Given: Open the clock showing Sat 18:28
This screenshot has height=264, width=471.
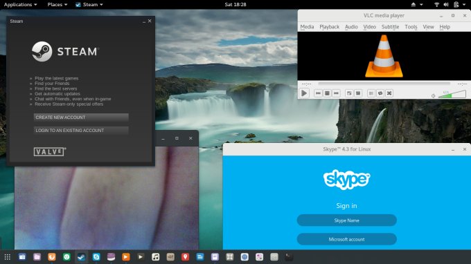Looking at the screenshot, I should pyautogui.click(x=235, y=5).
